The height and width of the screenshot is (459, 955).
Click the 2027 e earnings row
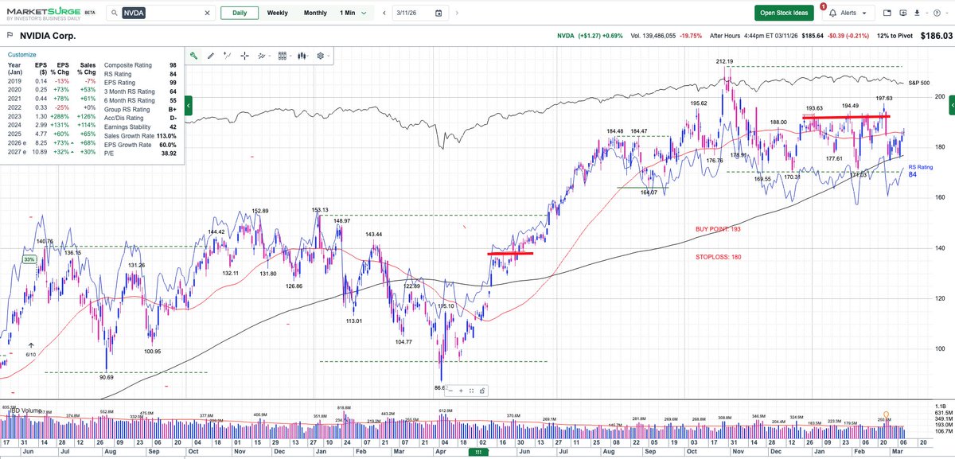pyautogui.click(x=53, y=154)
